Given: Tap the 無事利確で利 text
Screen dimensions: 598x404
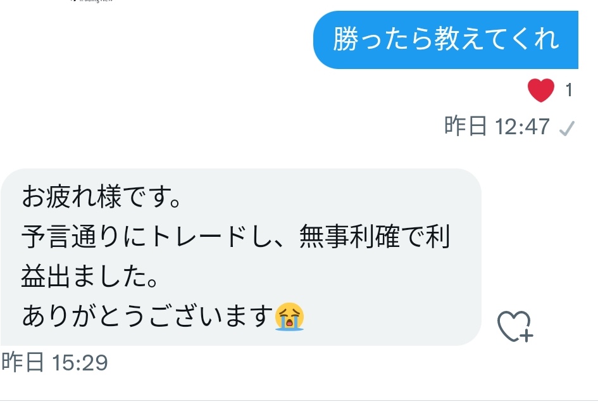Looking at the screenshot, I should coord(375,237).
